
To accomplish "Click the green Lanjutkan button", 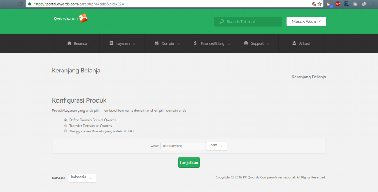I will (189, 162).
